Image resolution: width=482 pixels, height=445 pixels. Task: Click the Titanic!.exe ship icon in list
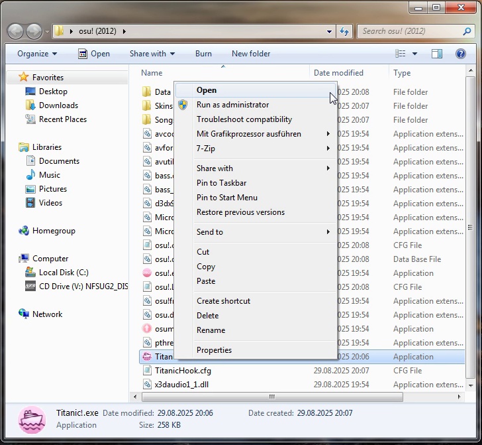147,356
